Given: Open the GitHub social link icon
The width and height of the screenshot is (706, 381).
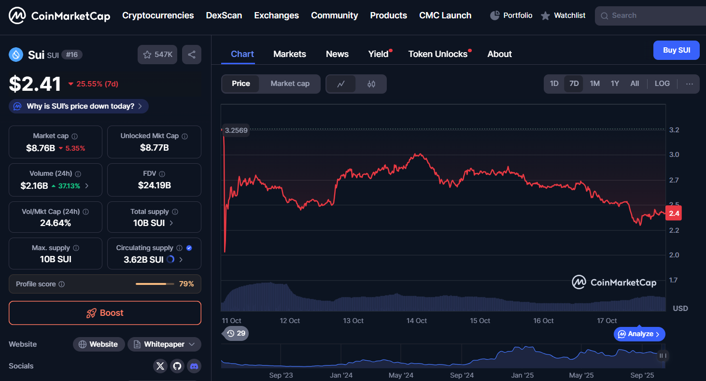Looking at the screenshot, I should coord(177,366).
